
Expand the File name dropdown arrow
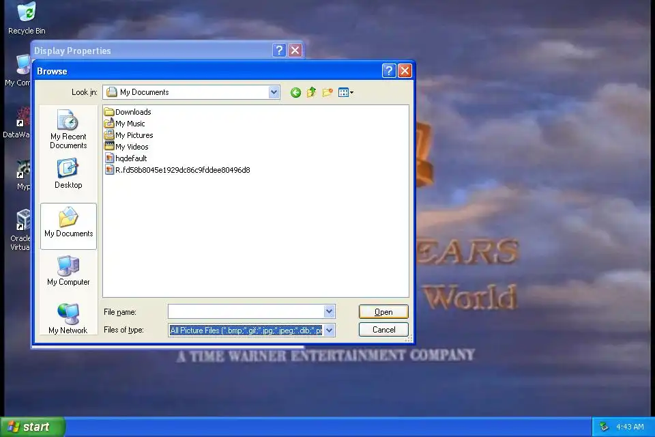[329, 311]
